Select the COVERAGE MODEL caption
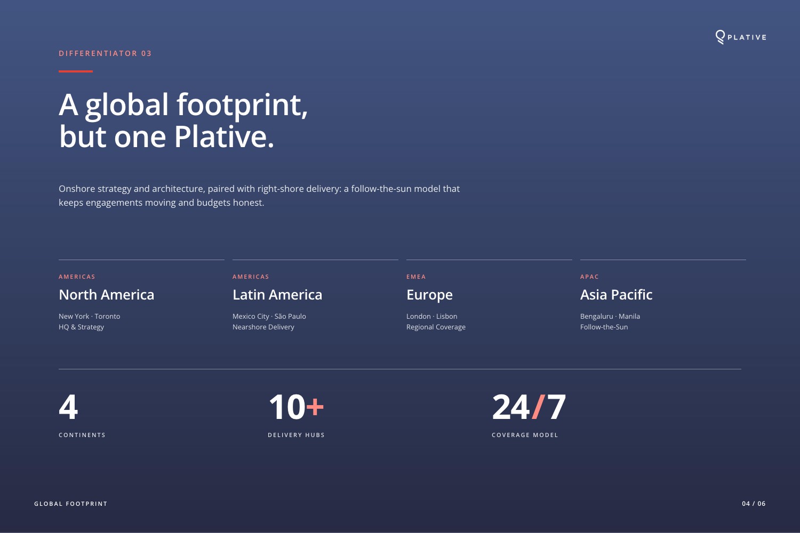Viewport: 800px width, 533px height. click(x=525, y=435)
